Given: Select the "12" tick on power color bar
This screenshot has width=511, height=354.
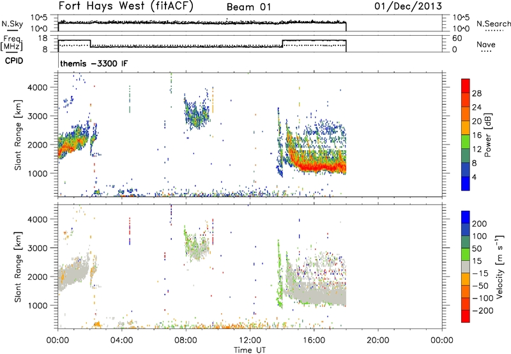Looking at the screenshot, I should pos(477,150).
